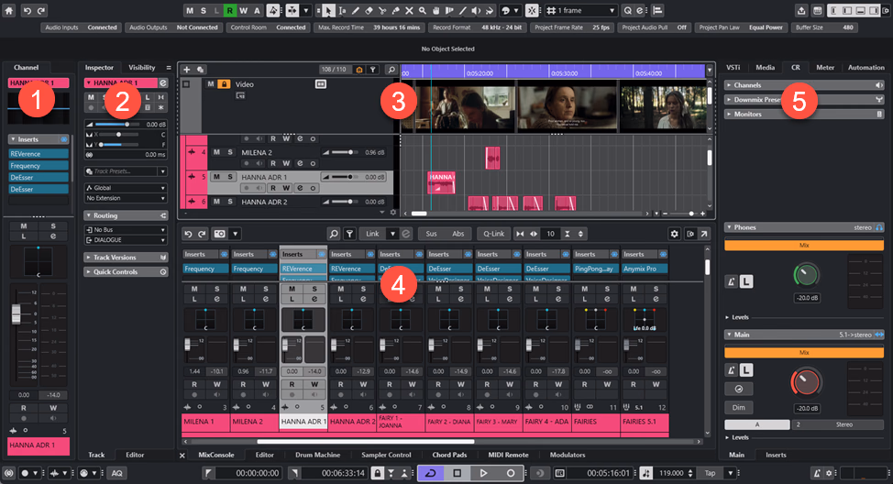Toggle the Cycle loop button
This screenshot has width=893, height=484.
430,473
